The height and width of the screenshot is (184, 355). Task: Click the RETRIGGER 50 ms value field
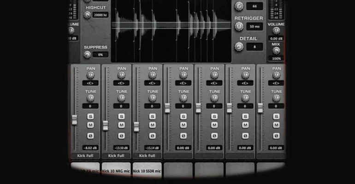tap(254, 27)
